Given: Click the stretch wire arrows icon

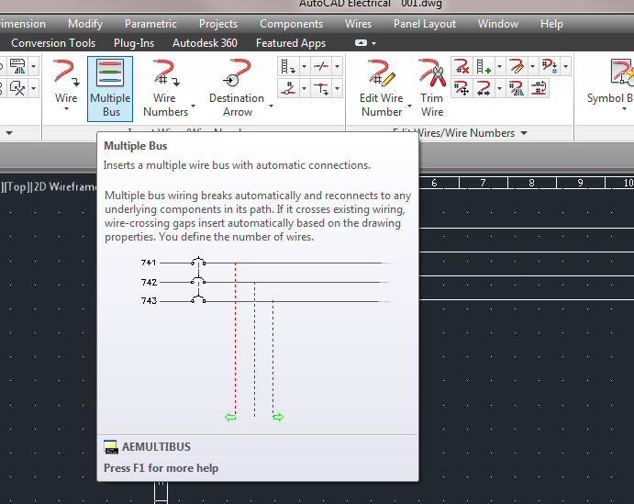Looking at the screenshot, I should (484, 88).
